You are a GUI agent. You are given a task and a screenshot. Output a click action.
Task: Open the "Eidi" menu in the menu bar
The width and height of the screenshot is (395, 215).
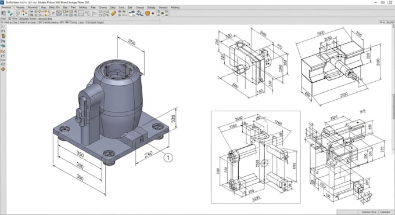[x=130, y=8]
